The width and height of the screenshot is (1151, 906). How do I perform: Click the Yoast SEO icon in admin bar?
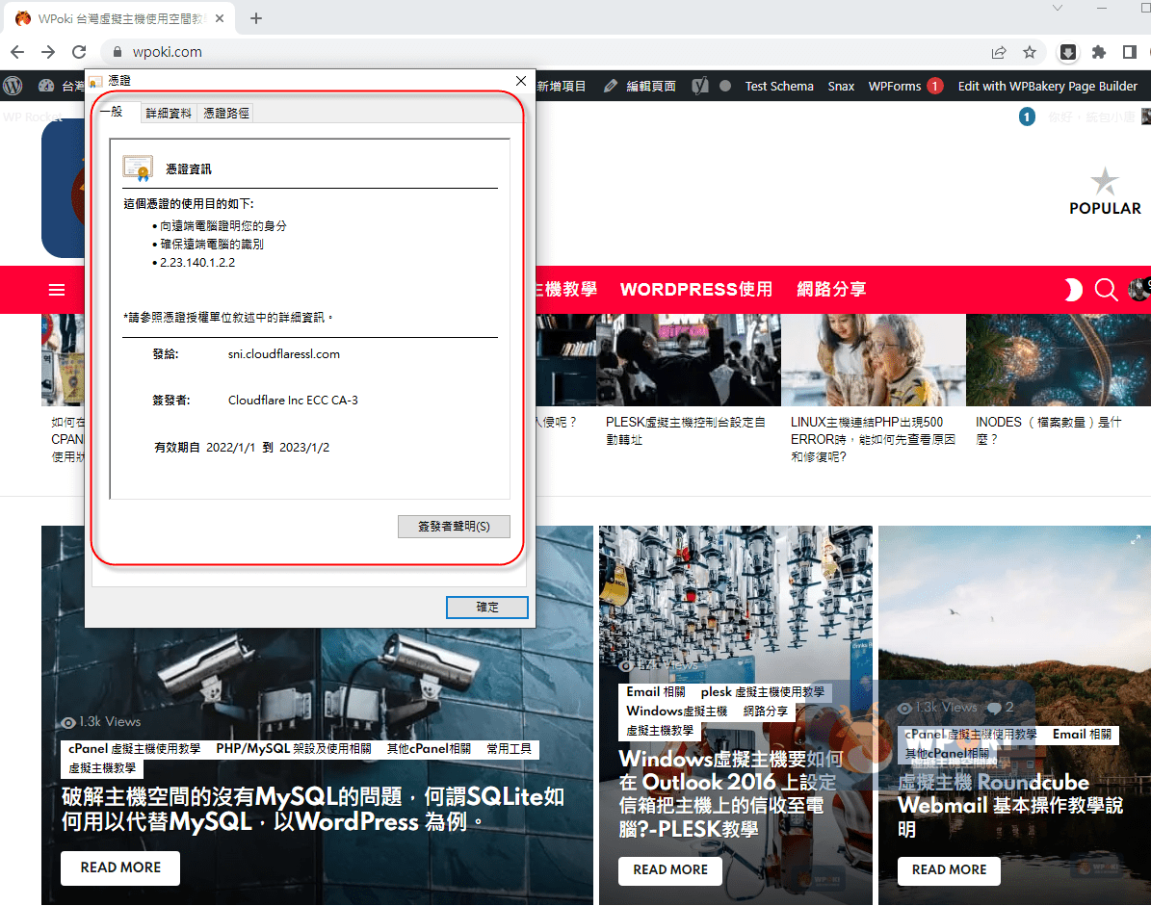[700, 86]
